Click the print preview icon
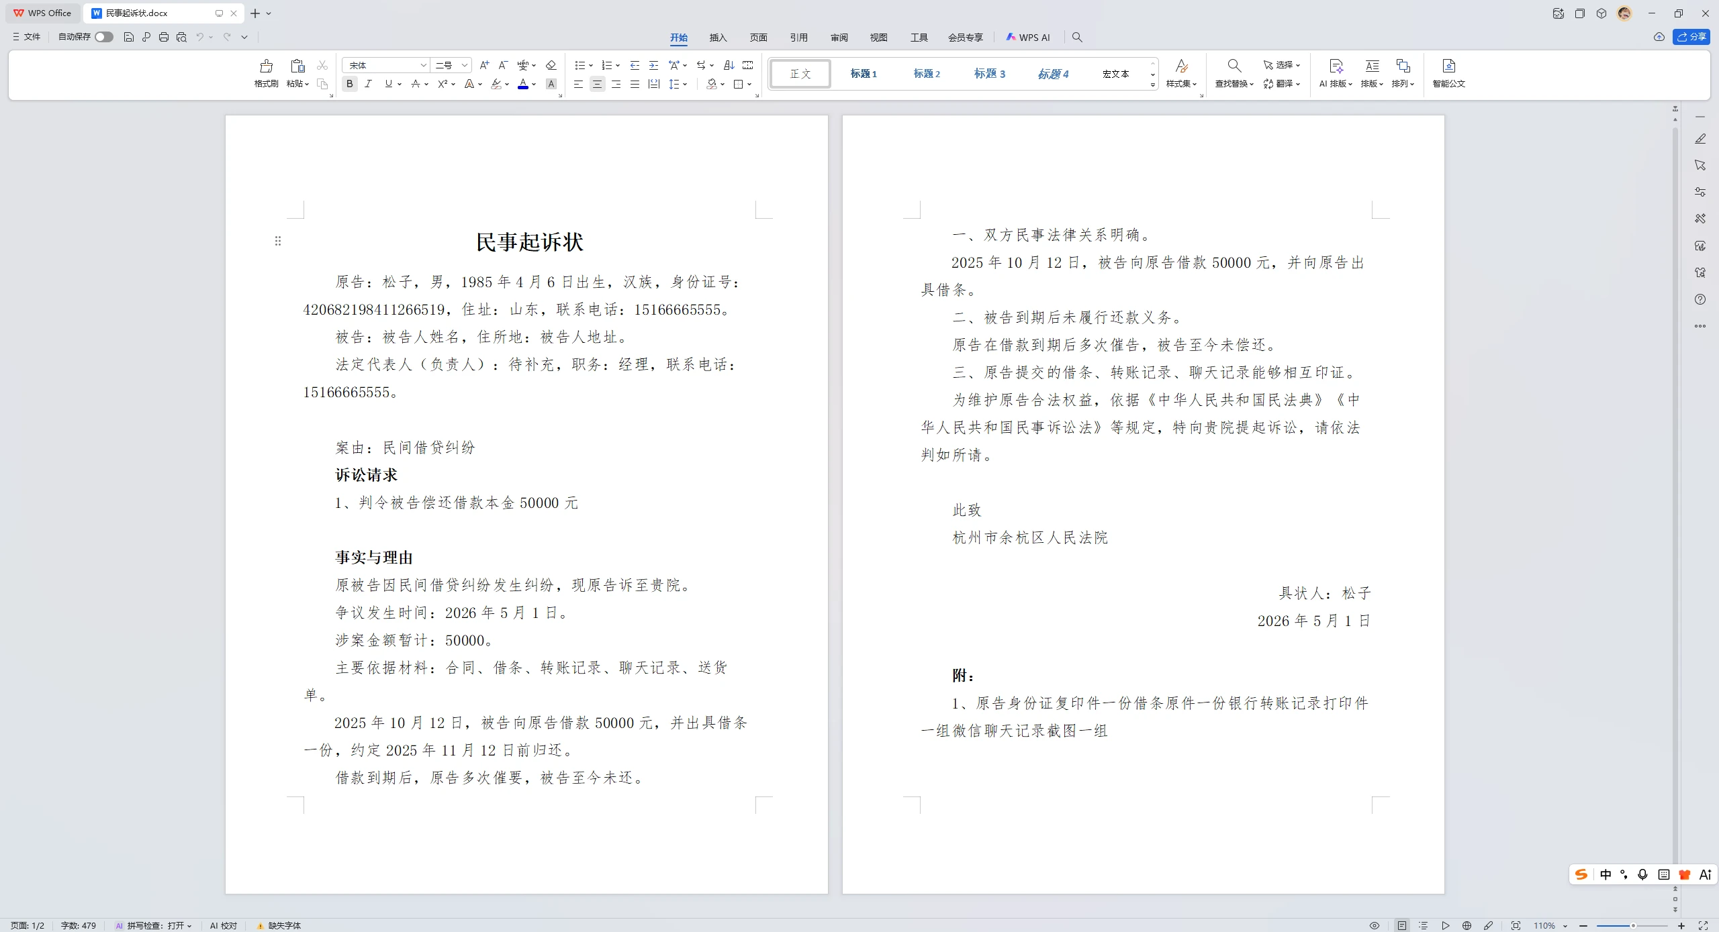Image resolution: width=1719 pixels, height=932 pixels. tap(181, 37)
